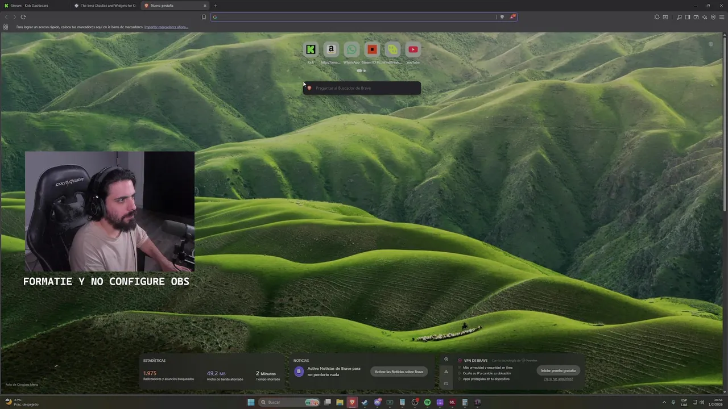
Task: Open the apps grid in bookmarks bar
Action: point(6,27)
